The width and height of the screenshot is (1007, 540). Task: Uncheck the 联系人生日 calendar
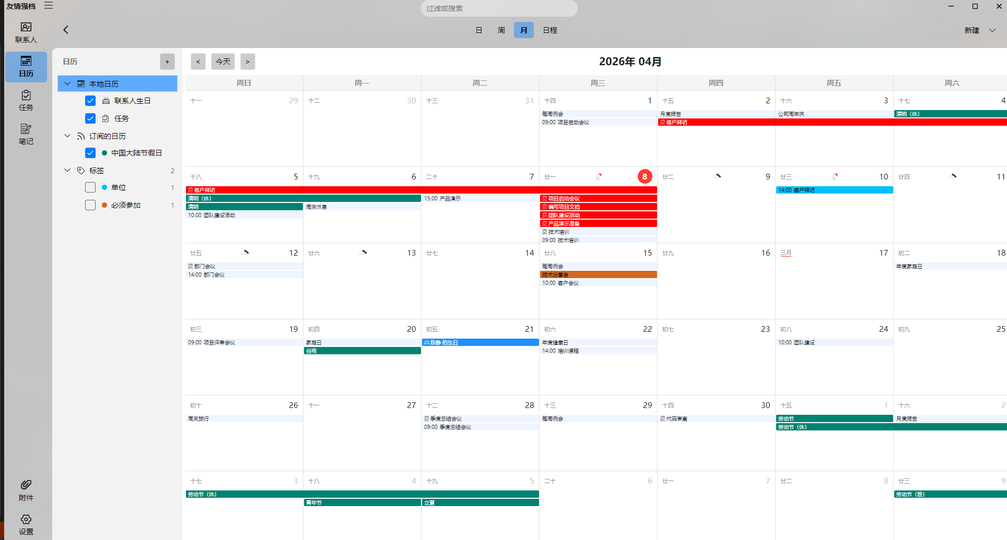[90, 101]
